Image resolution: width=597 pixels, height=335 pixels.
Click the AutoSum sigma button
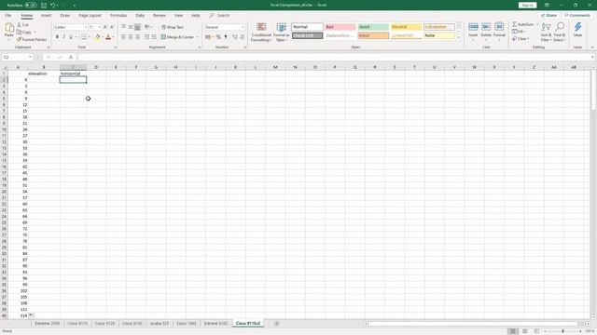(522, 24)
